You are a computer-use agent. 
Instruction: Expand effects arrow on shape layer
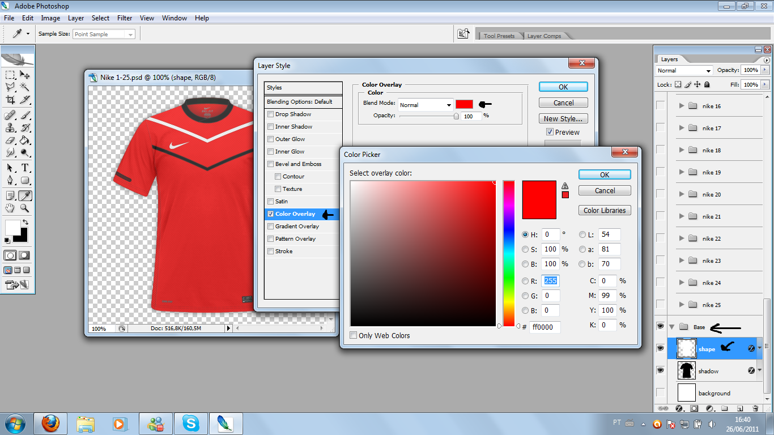coord(759,348)
